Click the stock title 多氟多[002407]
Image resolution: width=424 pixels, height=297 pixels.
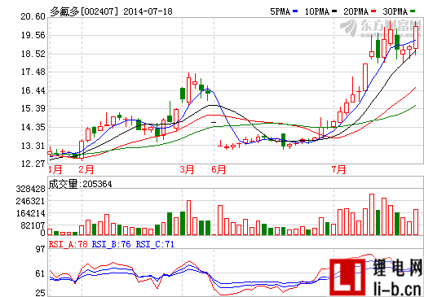click(84, 11)
